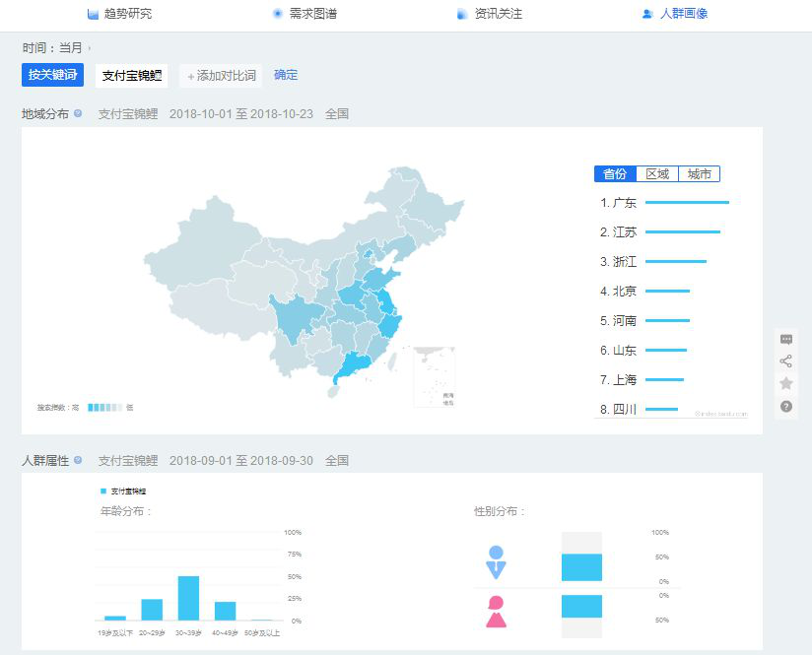Click the female gender figure icon
The width and height of the screenshot is (812, 655).
pos(496,612)
